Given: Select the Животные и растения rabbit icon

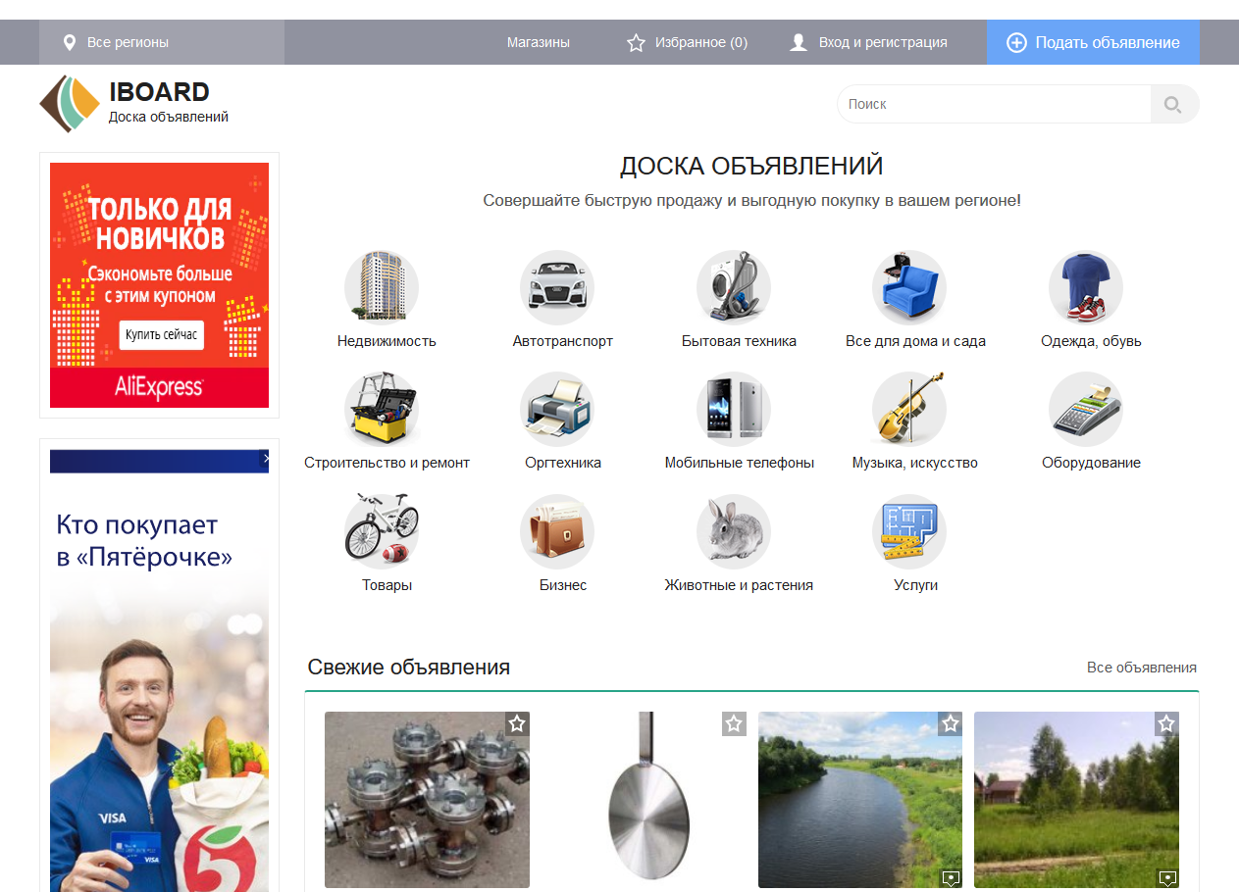Looking at the screenshot, I should 734,531.
